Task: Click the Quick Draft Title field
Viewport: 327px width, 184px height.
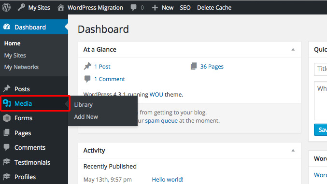Action: (321, 69)
